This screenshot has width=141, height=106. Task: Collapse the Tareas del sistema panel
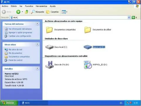coord(37,24)
